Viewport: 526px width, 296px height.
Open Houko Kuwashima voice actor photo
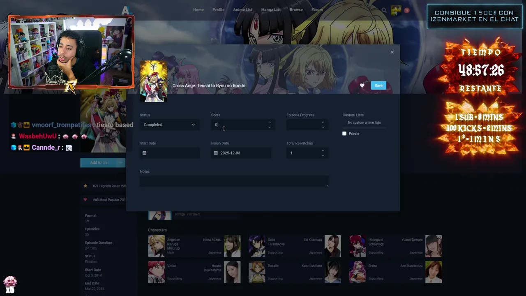[232, 272]
